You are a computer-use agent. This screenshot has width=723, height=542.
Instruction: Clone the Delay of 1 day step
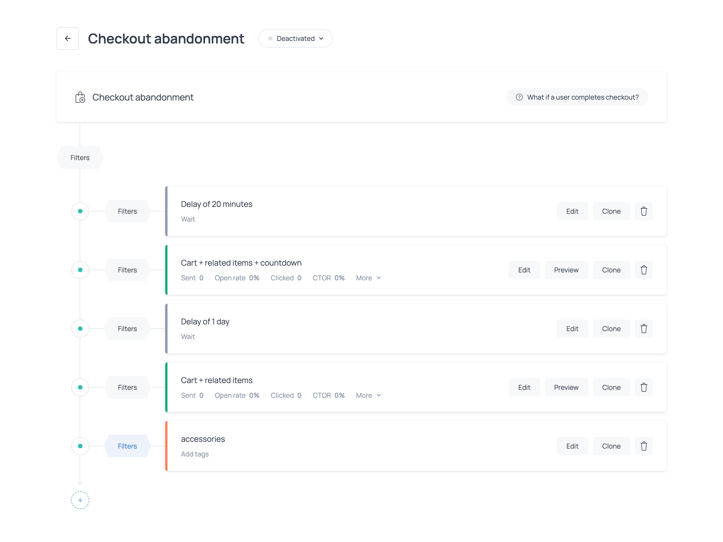click(611, 329)
